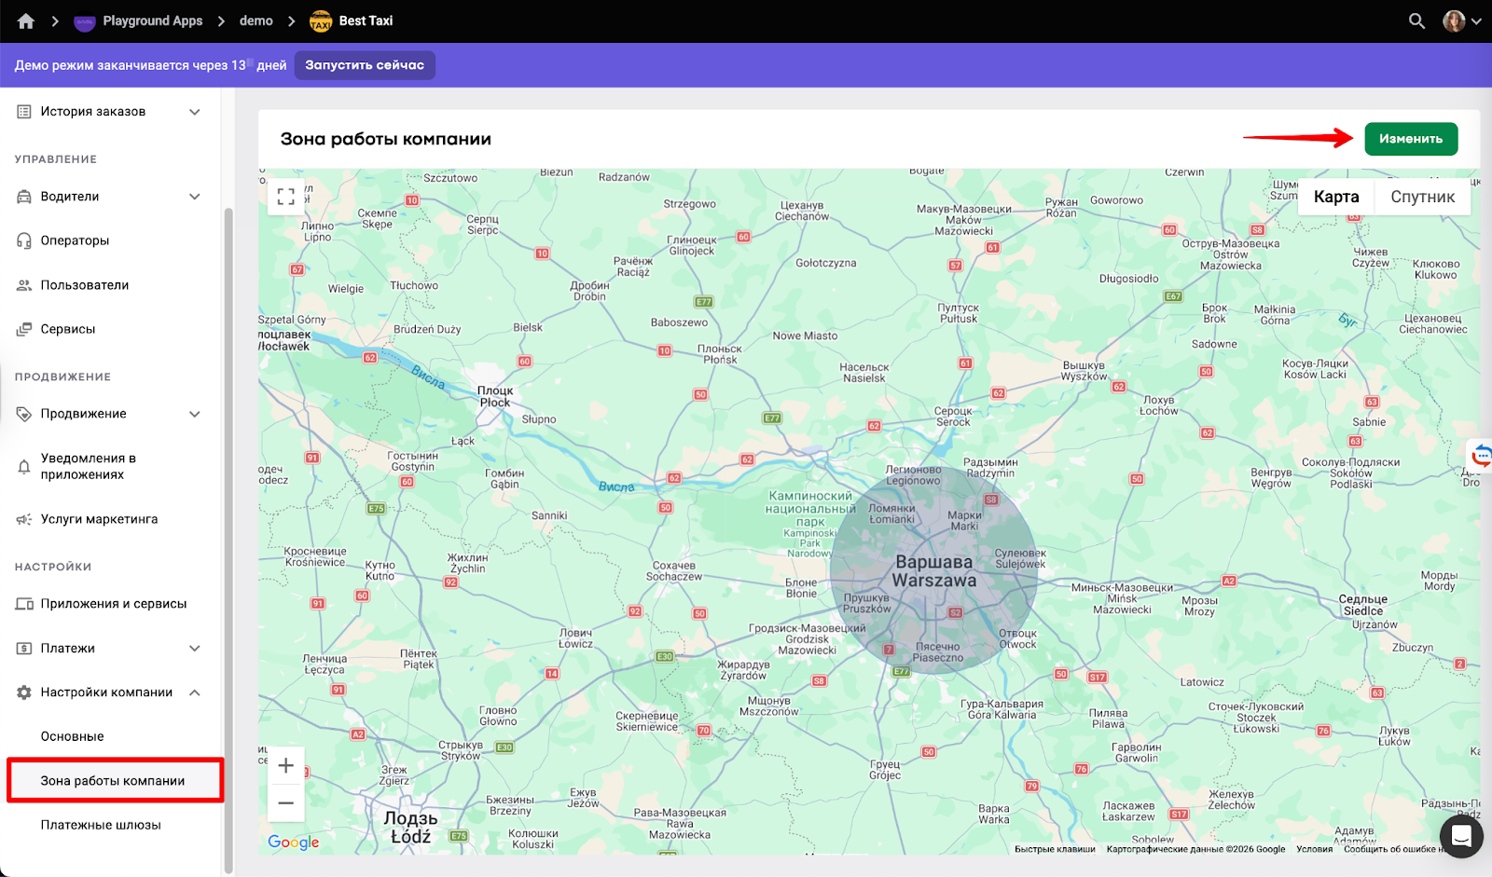
Task: Open the demo breadcrumb link
Action: click(x=256, y=21)
